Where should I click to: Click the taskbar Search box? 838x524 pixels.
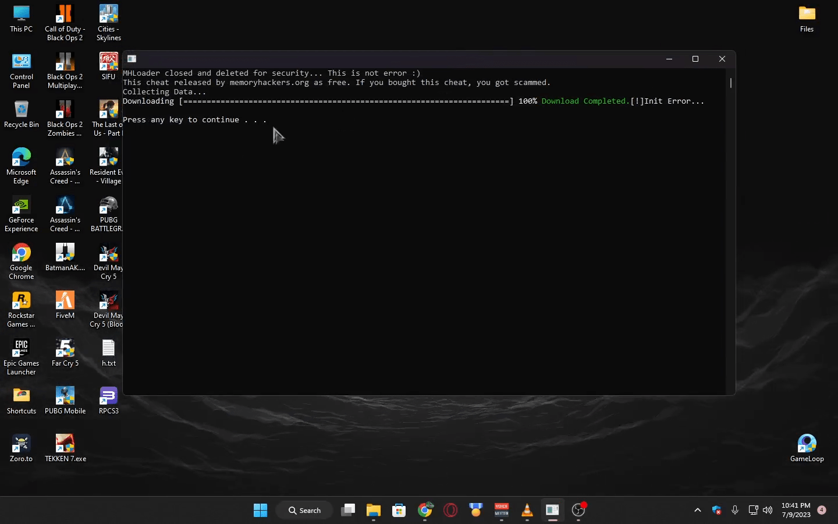tap(304, 511)
